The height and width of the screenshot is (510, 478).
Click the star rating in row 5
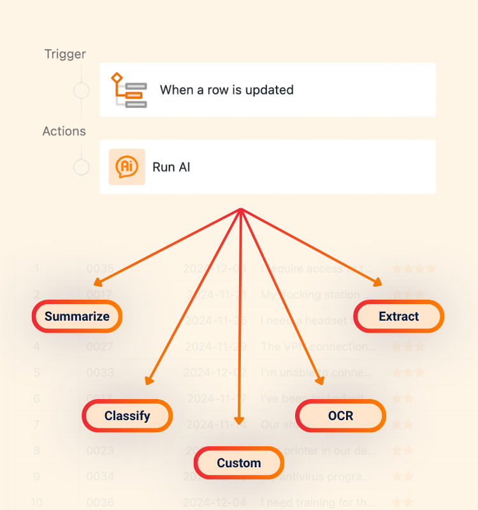pos(408,372)
